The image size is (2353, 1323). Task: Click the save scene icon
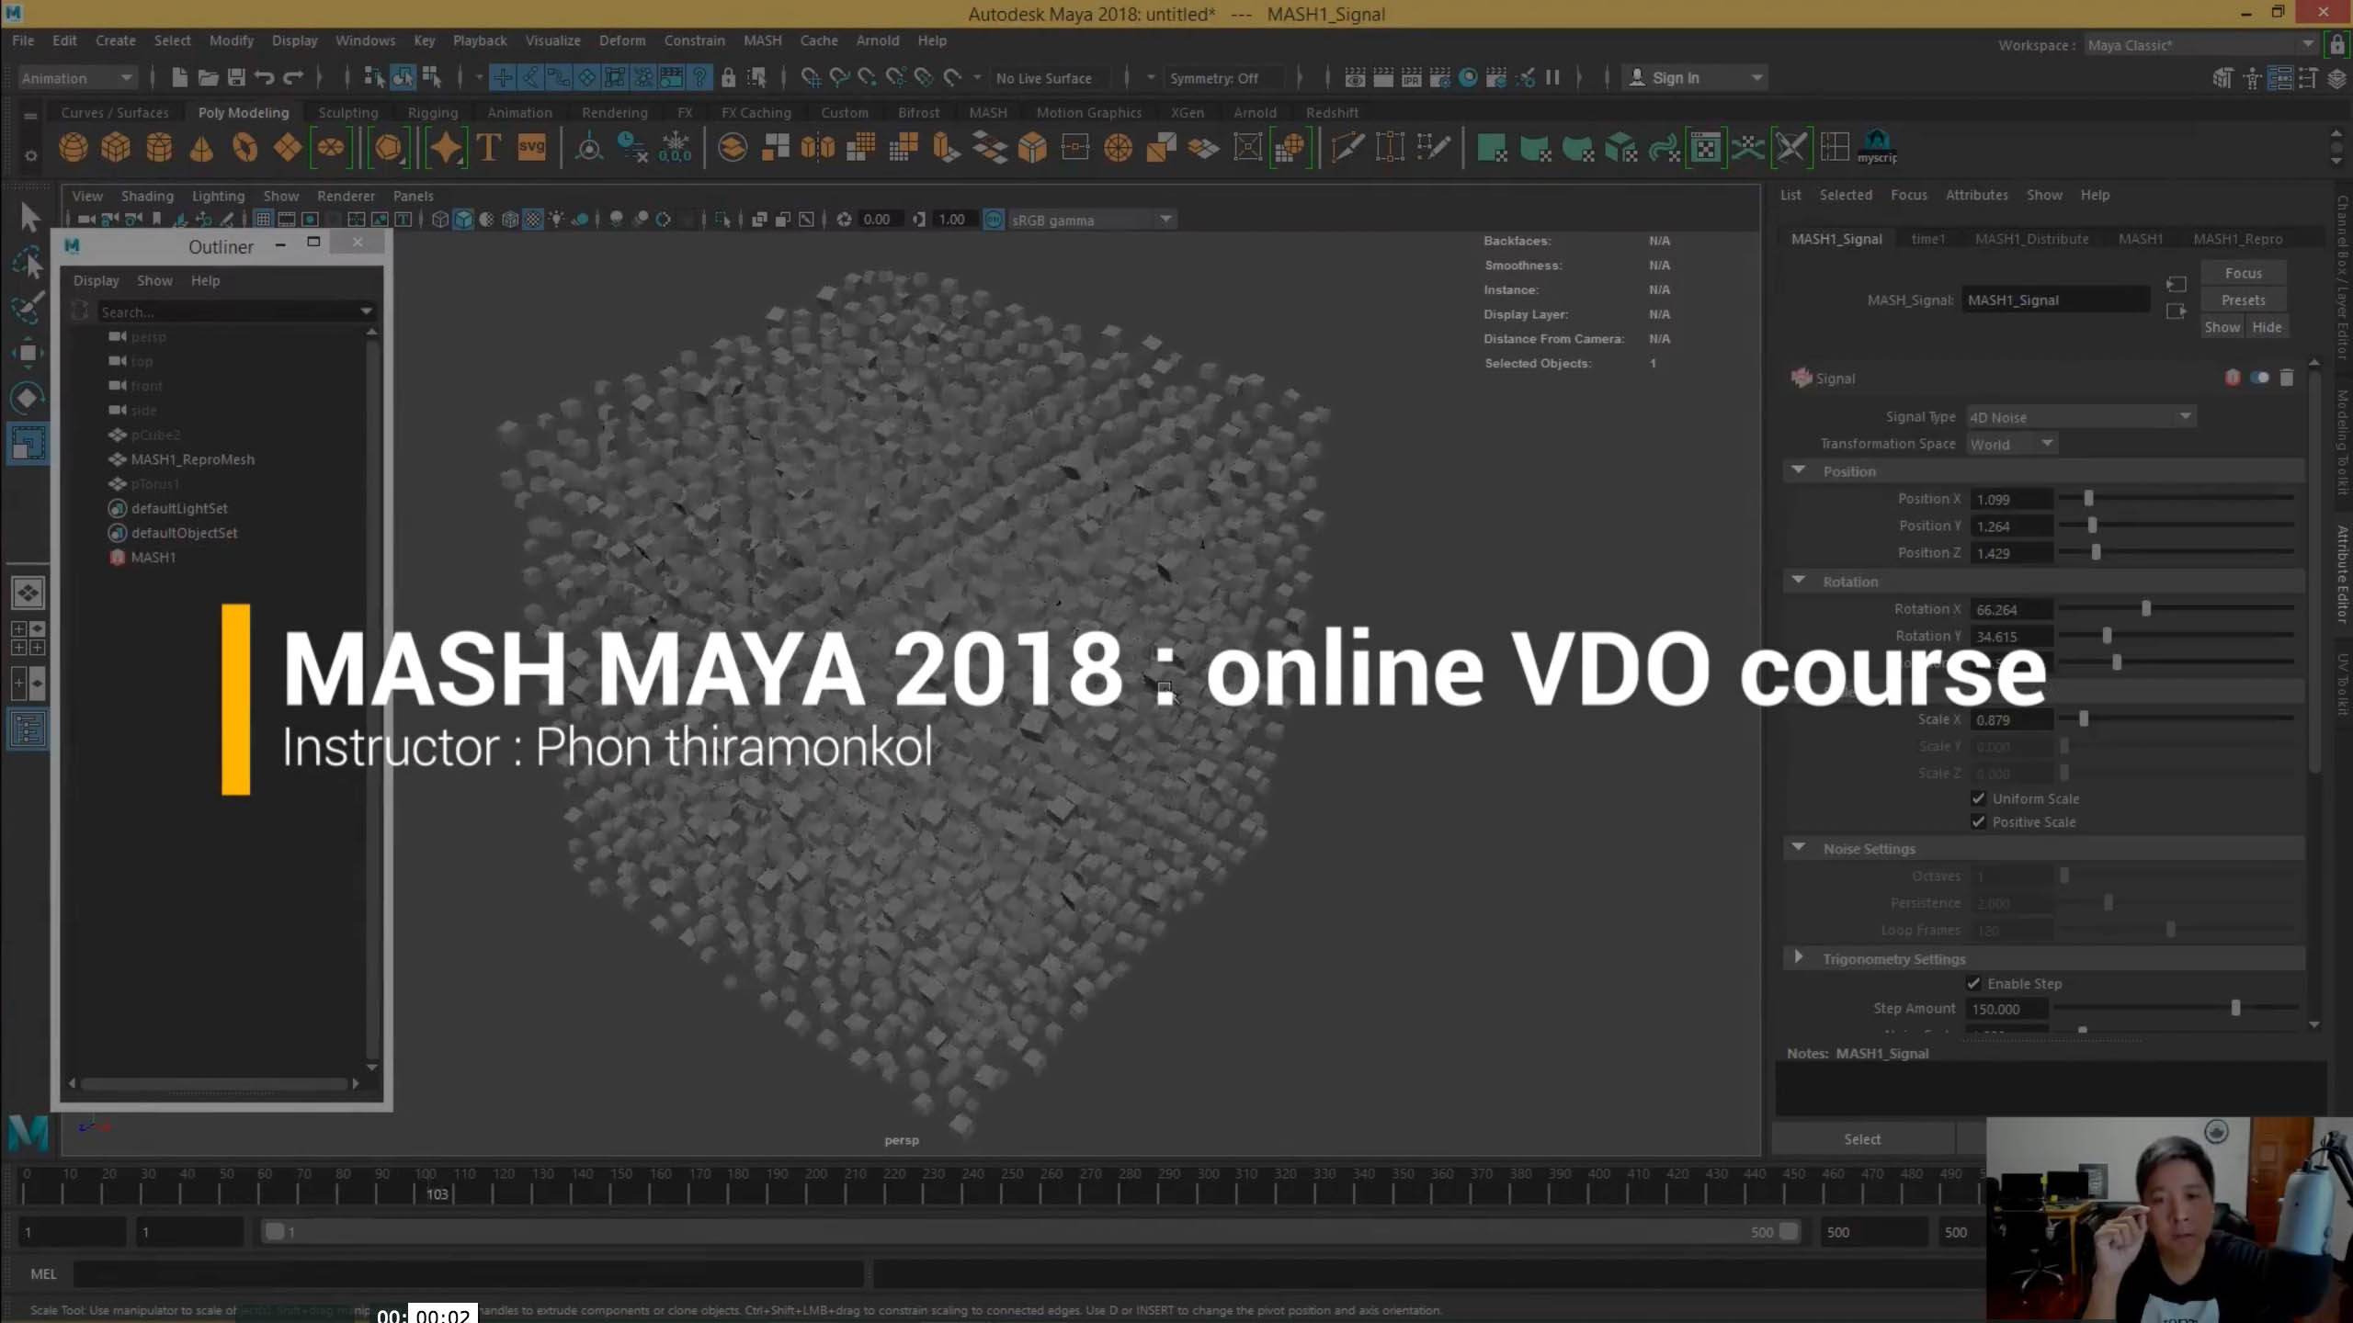tap(236, 78)
